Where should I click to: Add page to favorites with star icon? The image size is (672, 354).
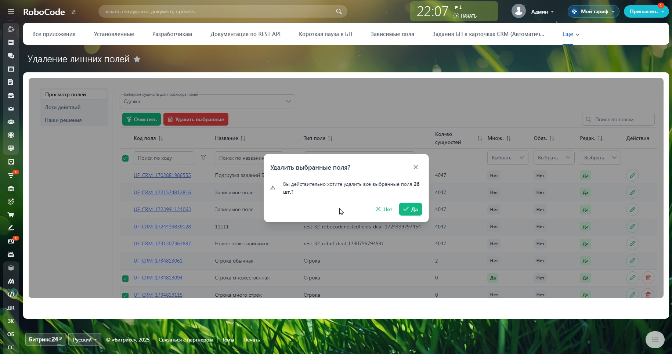137,59
